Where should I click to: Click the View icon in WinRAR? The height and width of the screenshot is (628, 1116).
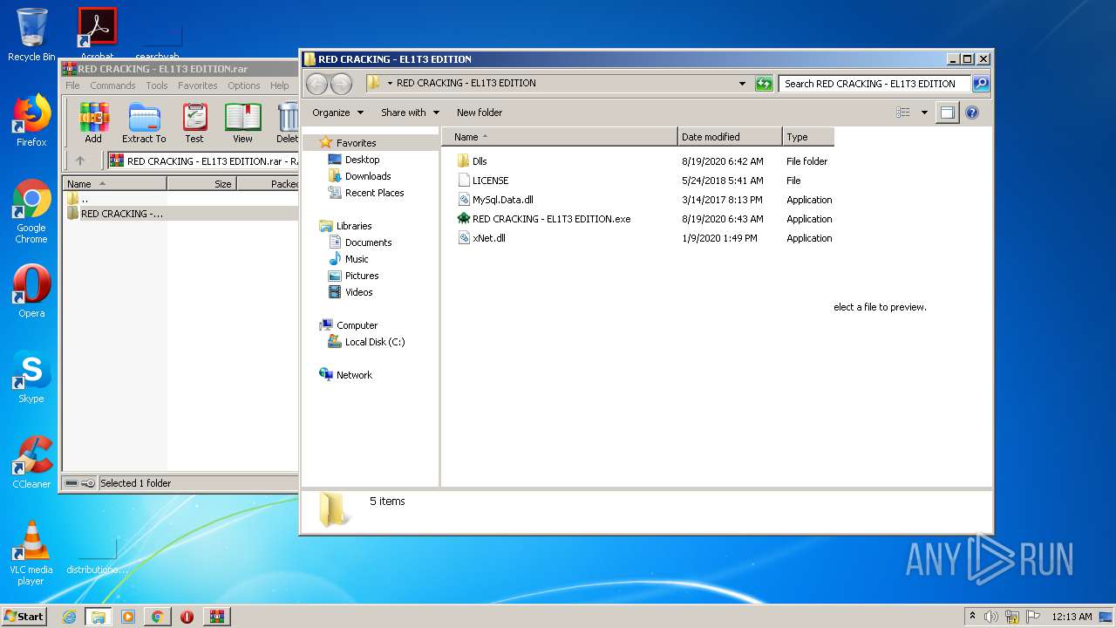tap(242, 122)
